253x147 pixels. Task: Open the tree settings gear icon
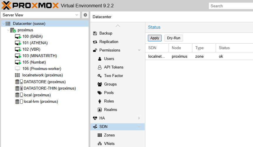[x=85, y=15]
